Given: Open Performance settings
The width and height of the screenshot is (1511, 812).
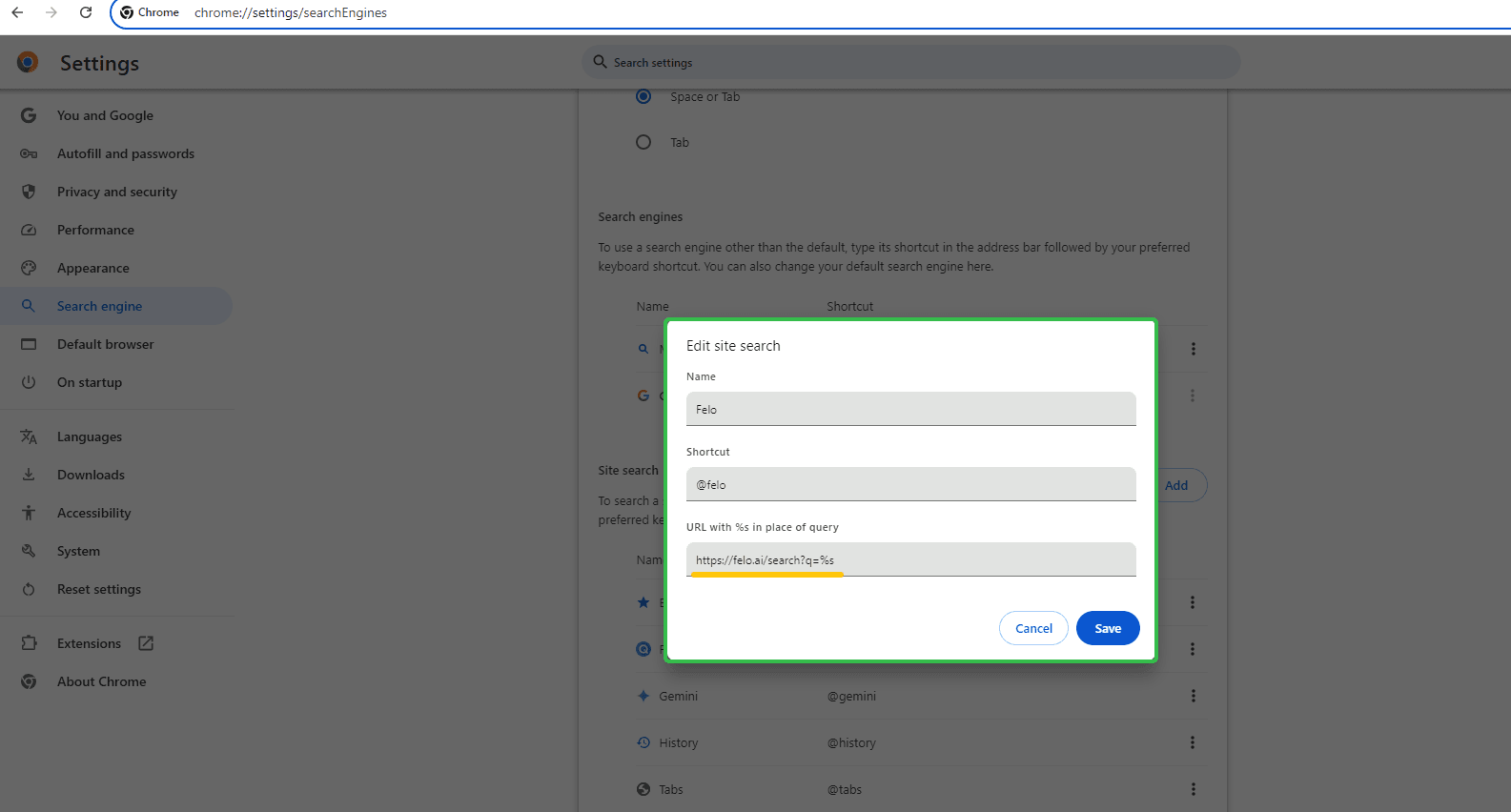Looking at the screenshot, I should (95, 230).
